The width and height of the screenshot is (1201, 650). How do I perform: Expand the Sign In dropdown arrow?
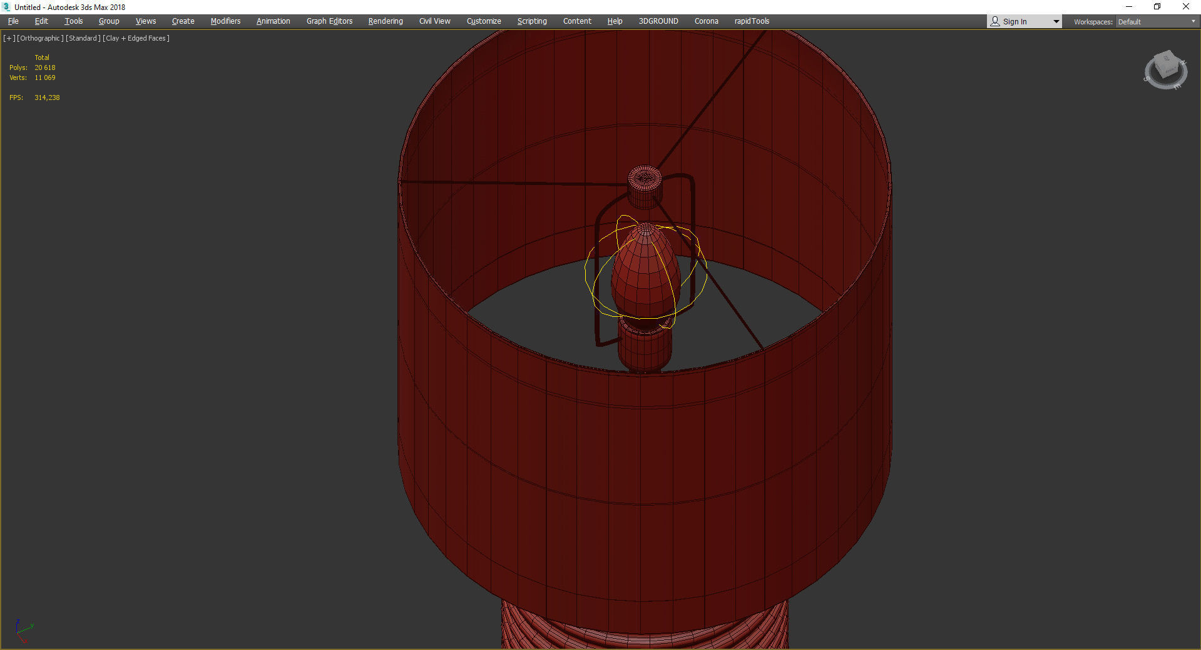(x=1056, y=22)
